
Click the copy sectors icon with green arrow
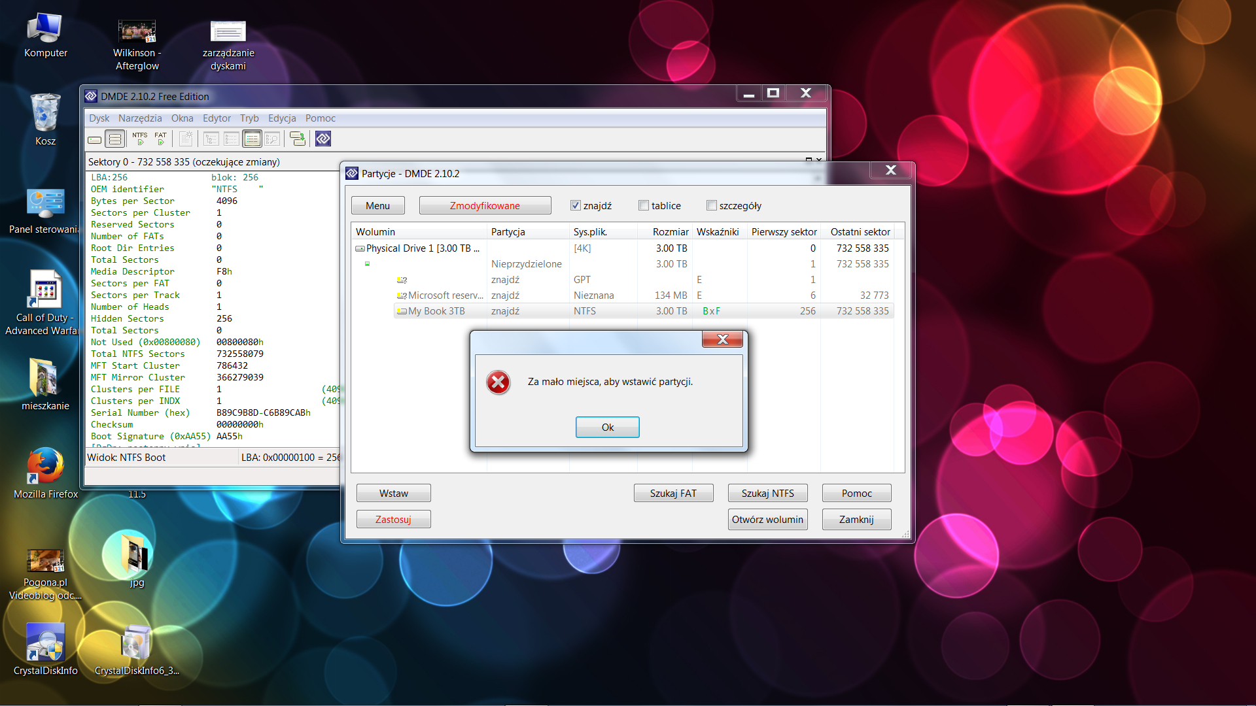[x=298, y=139]
